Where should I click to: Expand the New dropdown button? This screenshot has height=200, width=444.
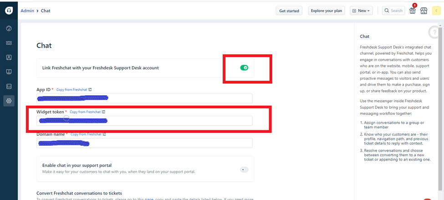click(361, 11)
